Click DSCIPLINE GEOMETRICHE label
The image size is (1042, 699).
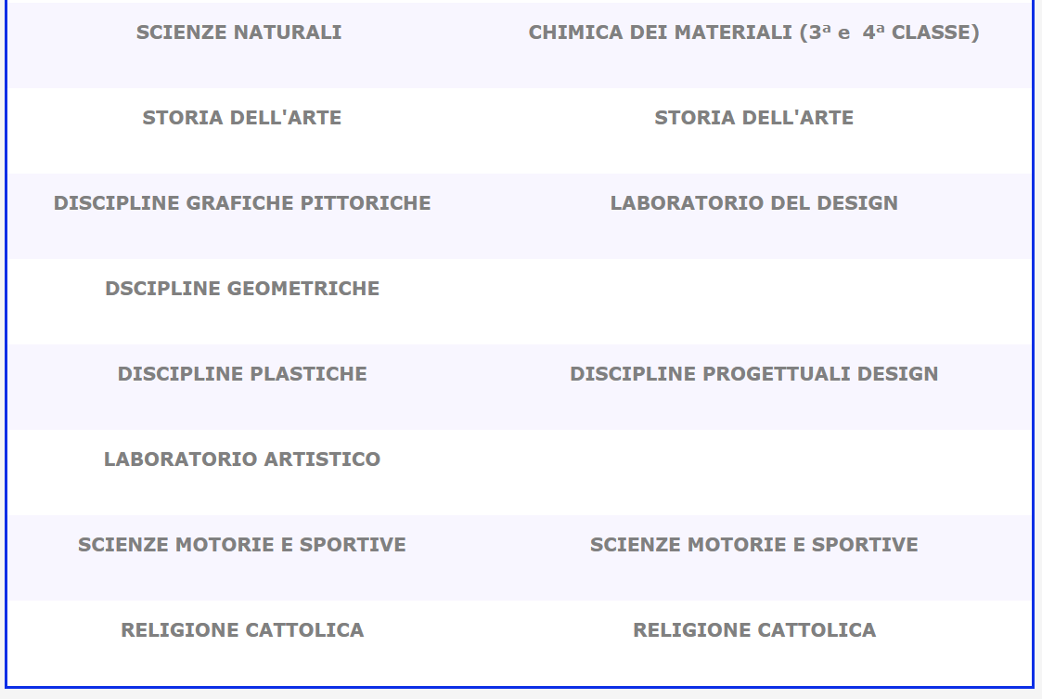[242, 289]
